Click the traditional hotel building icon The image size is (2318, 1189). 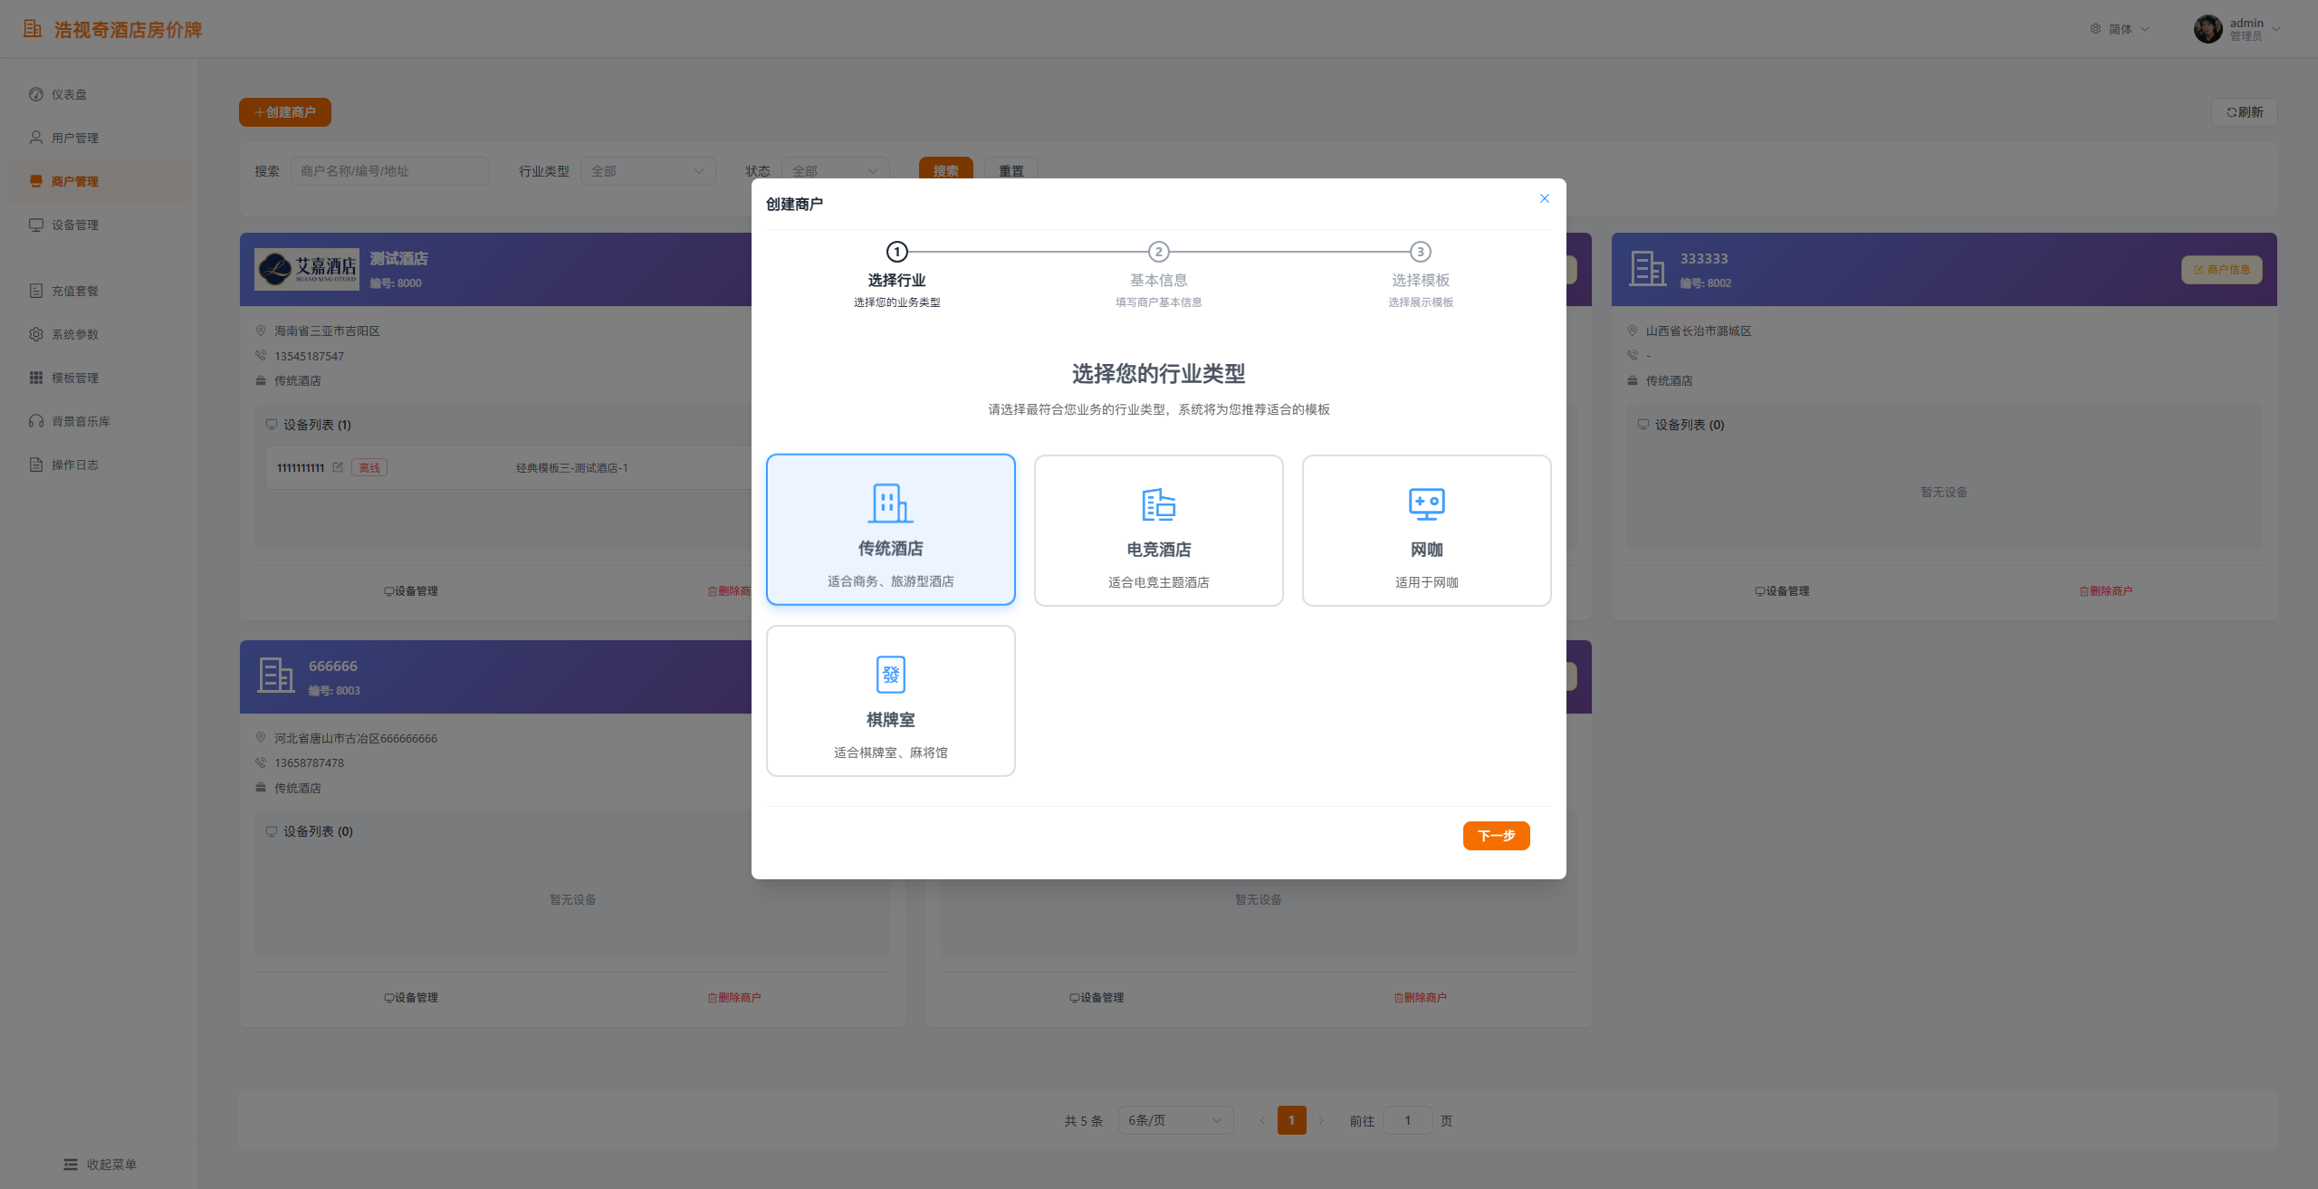pos(890,503)
